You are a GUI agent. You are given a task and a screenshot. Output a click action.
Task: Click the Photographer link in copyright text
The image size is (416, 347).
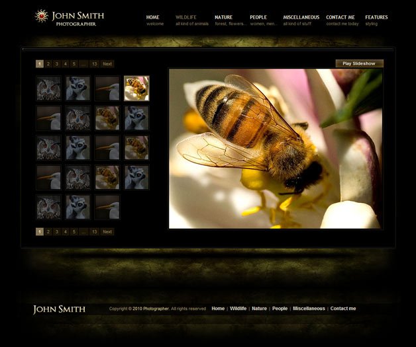click(x=156, y=309)
